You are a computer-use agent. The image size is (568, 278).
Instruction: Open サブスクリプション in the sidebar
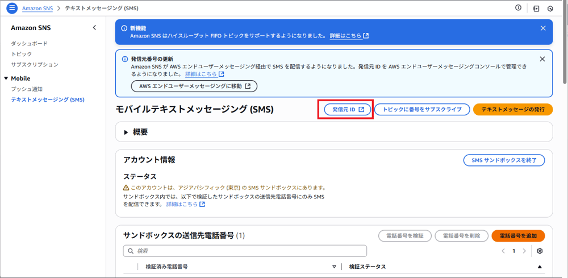coord(35,64)
